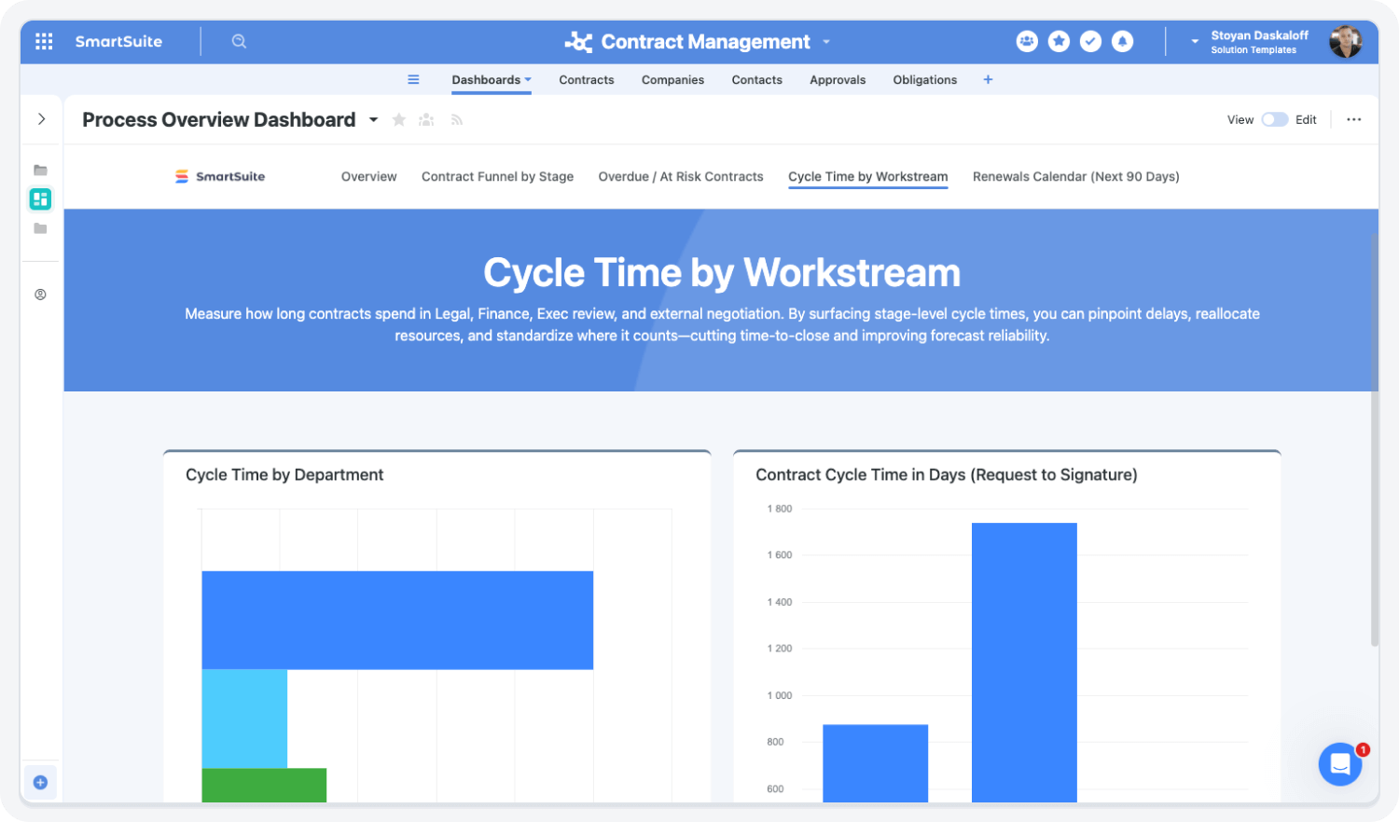Switch to Companies tab
1399x822 pixels.
[x=672, y=79]
